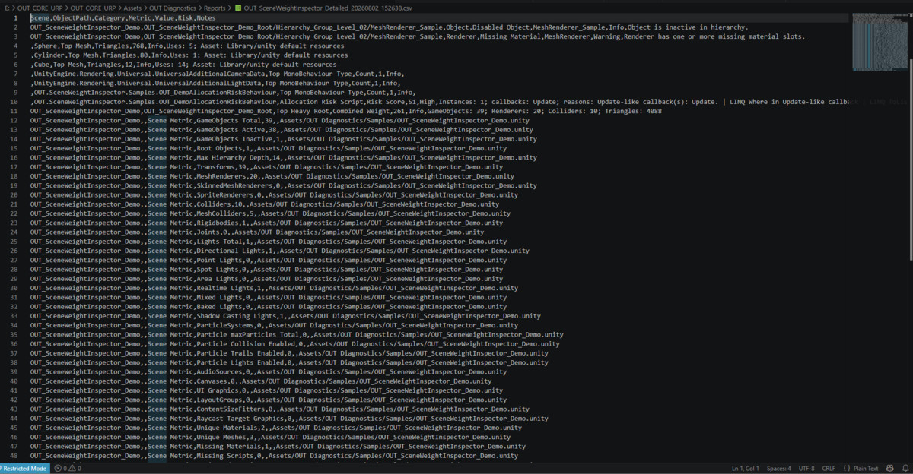Open the Reports breadcrumb folder
913x474 pixels.
coord(215,8)
